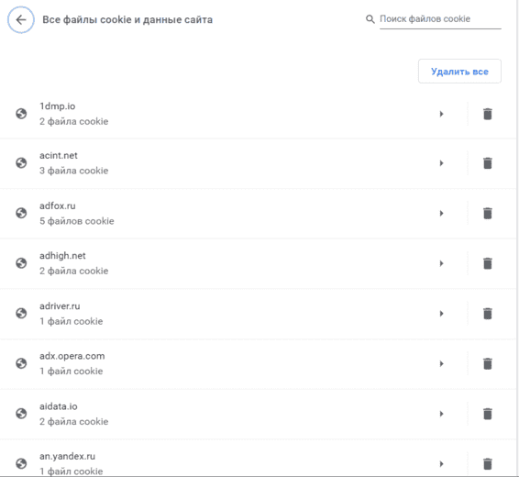The image size is (519, 477).
Task: Focus the 'Поиск файлов cookie' search field
Action: tap(440, 19)
